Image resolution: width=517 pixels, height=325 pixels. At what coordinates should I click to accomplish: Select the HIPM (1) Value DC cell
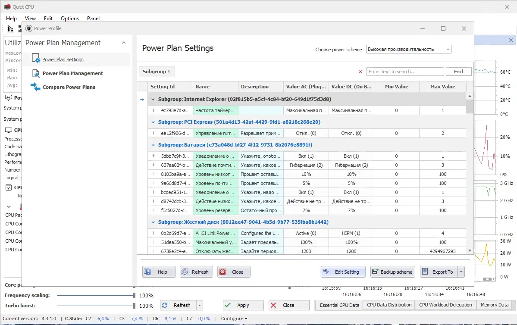pyautogui.click(x=351, y=233)
